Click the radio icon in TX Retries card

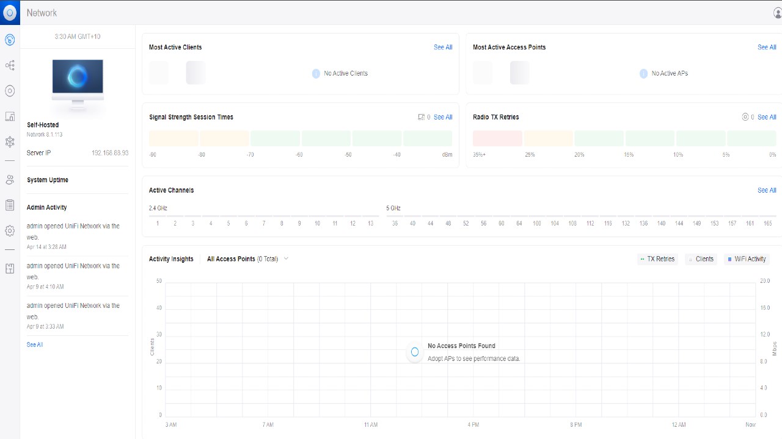(x=745, y=117)
